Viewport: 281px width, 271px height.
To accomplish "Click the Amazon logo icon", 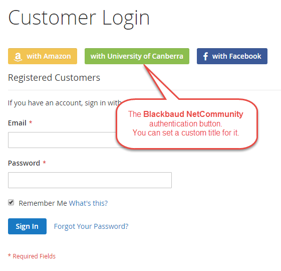I will point(18,57).
